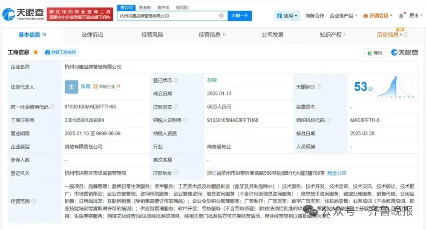Open the 商务合作 link

pos(315,16)
